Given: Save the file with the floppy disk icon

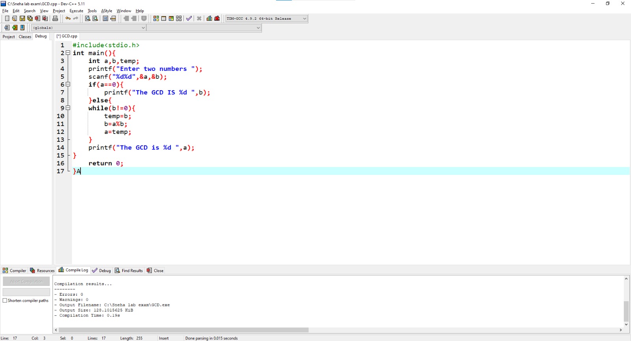Looking at the screenshot, I should coord(22,19).
